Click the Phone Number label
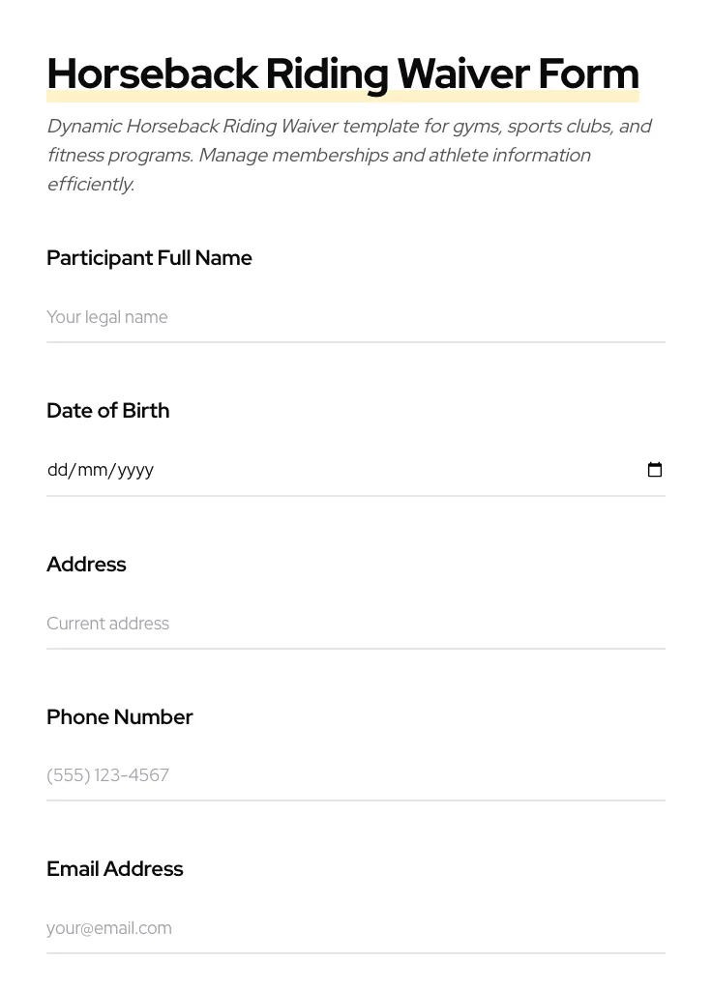Viewport: 712px width, 990px height. 119,717
